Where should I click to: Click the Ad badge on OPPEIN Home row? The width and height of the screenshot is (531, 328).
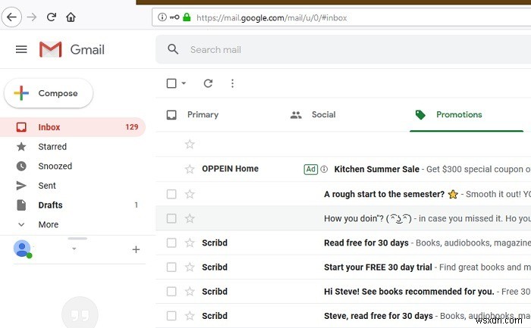311,169
